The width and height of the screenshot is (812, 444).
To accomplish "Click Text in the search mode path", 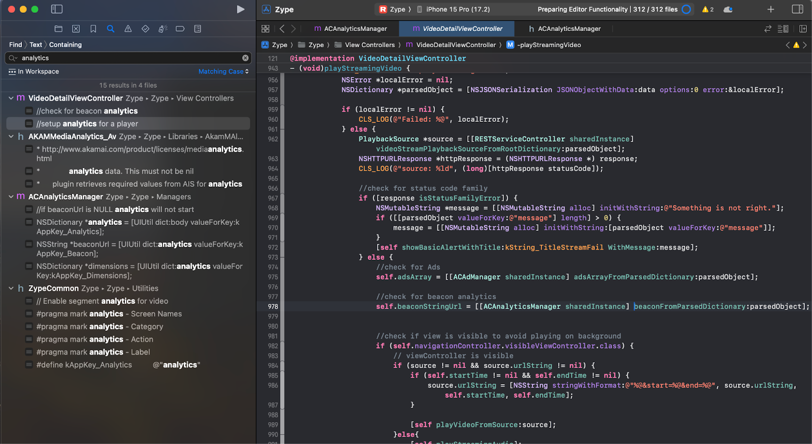I will 36,45.
